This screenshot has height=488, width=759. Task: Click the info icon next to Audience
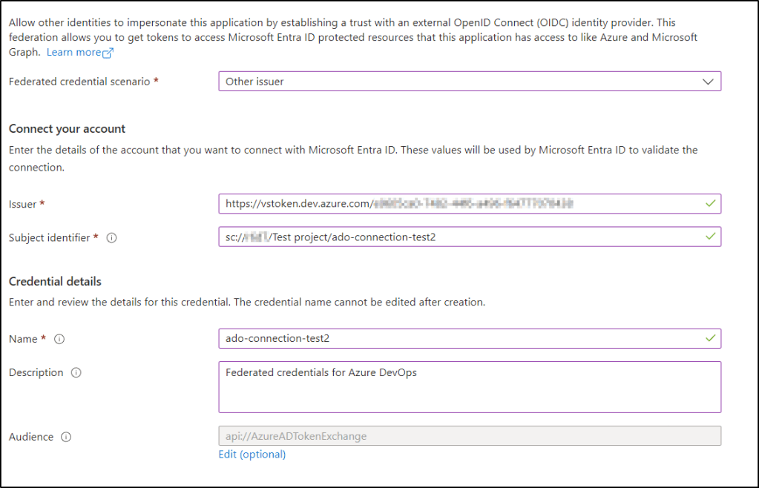66,437
